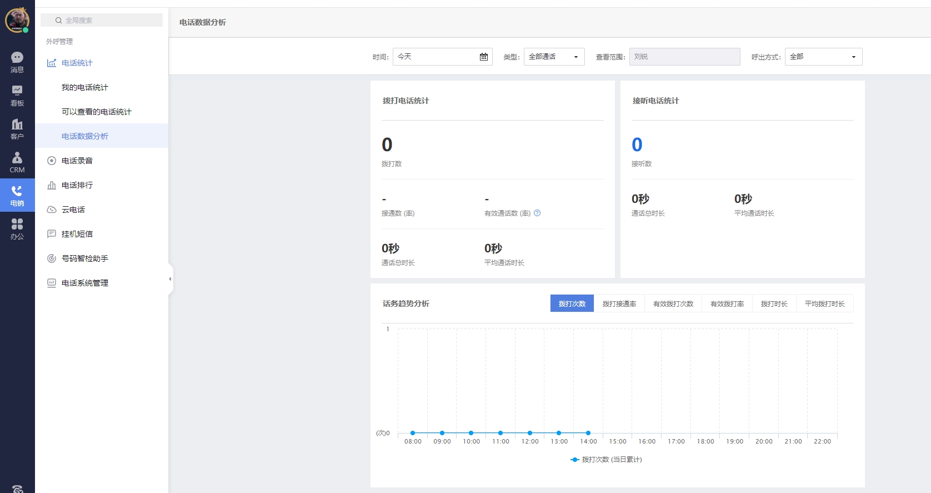Image resolution: width=931 pixels, height=493 pixels.
Task: Click the 拨打电话统计 card heading
Action: click(406, 101)
